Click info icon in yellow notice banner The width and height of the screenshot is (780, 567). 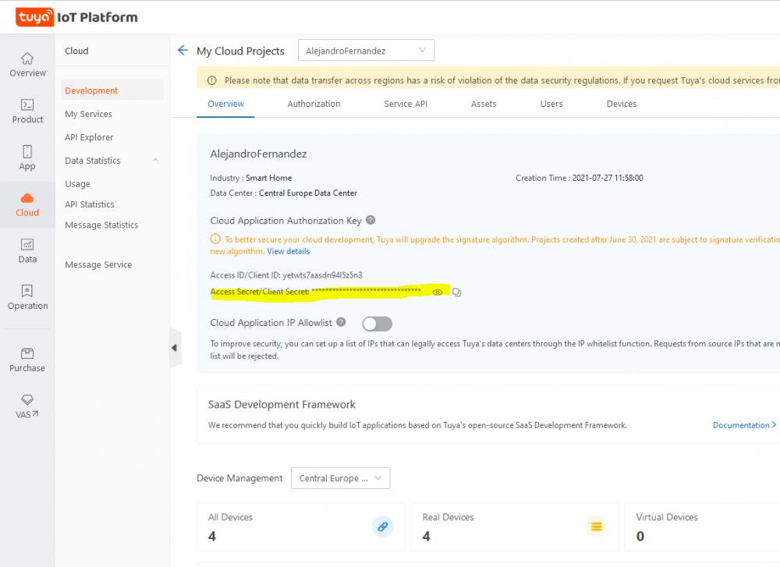(x=212, y=80)
